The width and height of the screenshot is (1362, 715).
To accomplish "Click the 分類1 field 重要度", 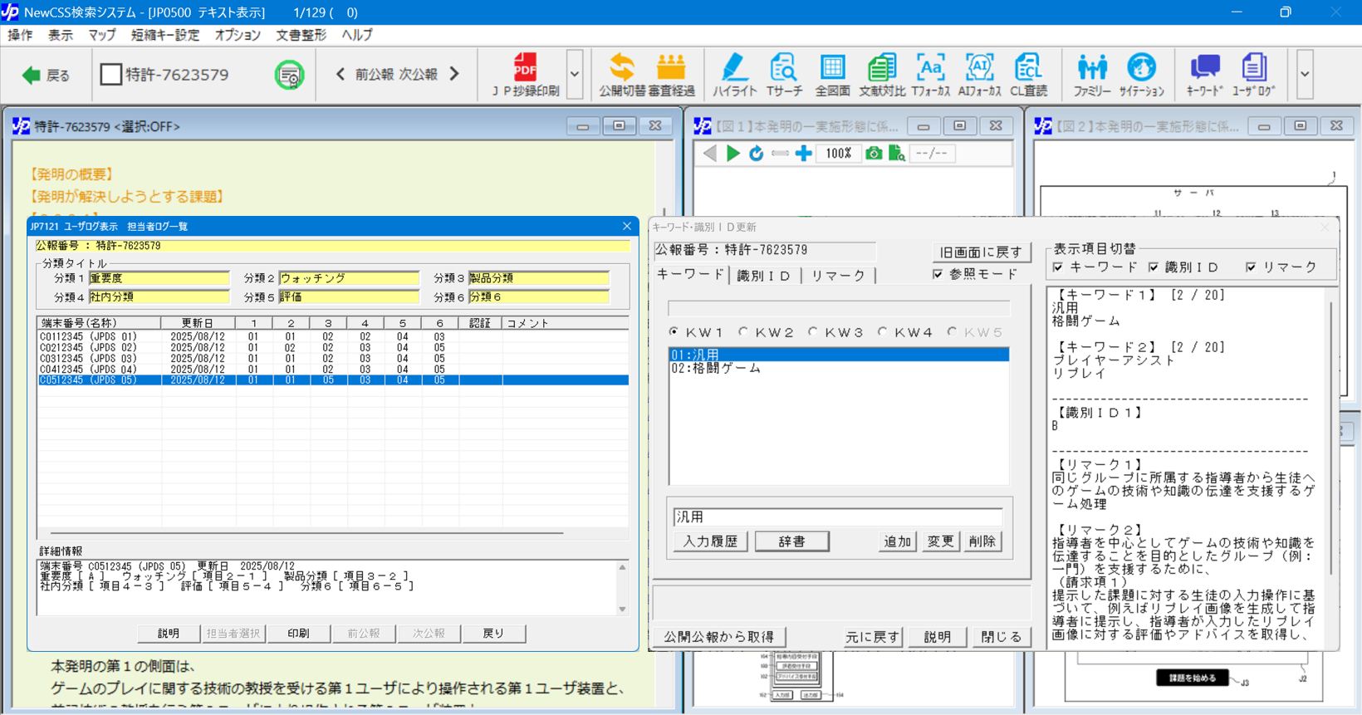I will tap(159, 278).
